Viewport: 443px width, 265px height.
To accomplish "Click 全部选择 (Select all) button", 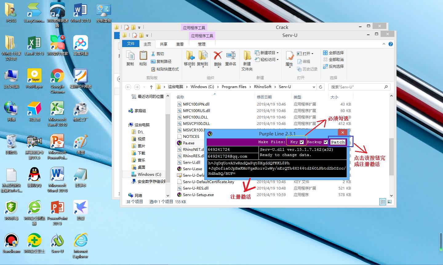I will pyautogui.click(x=333, y=53).
